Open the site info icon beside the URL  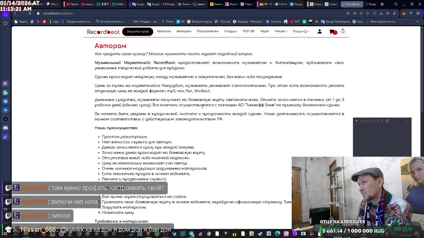38,13
